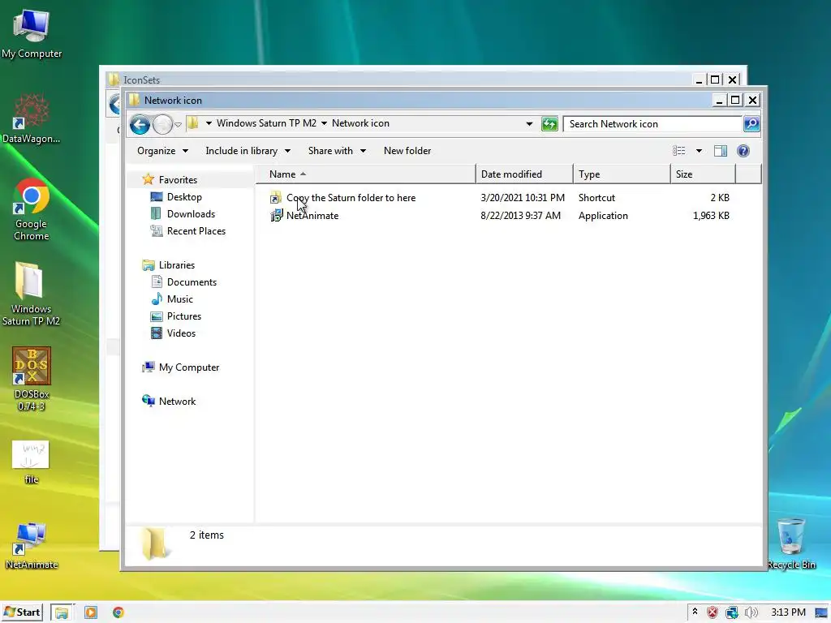Open the Videos library

pos(181,333)
